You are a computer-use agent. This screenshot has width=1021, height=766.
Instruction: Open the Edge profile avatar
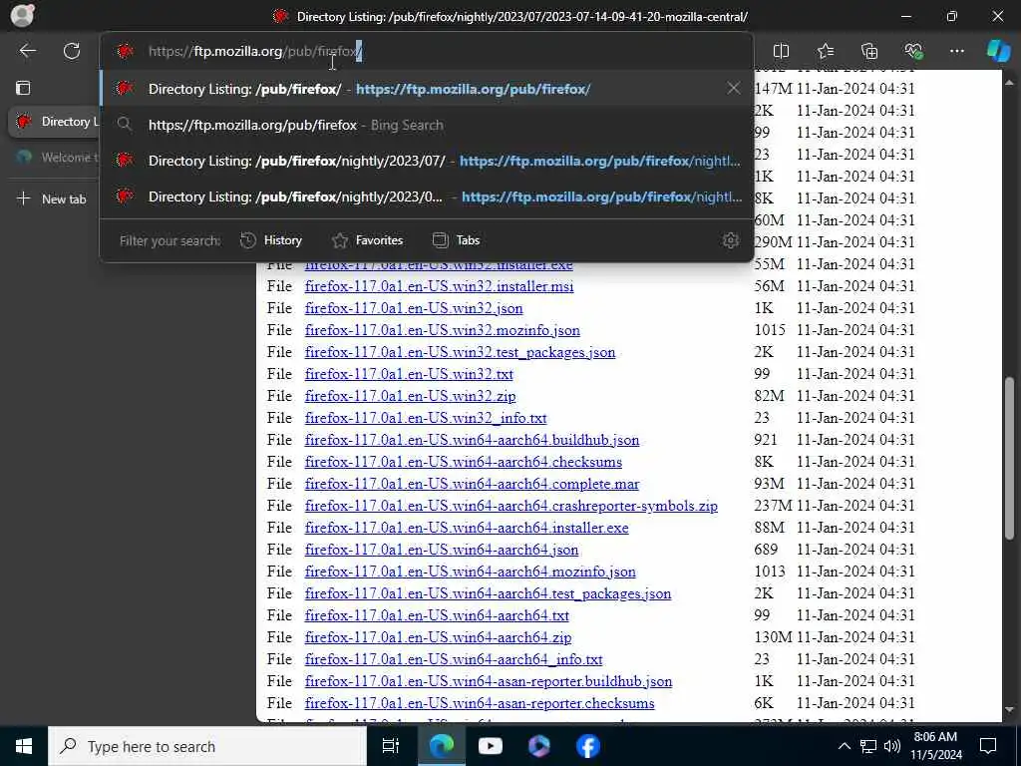tap(22, 16)
